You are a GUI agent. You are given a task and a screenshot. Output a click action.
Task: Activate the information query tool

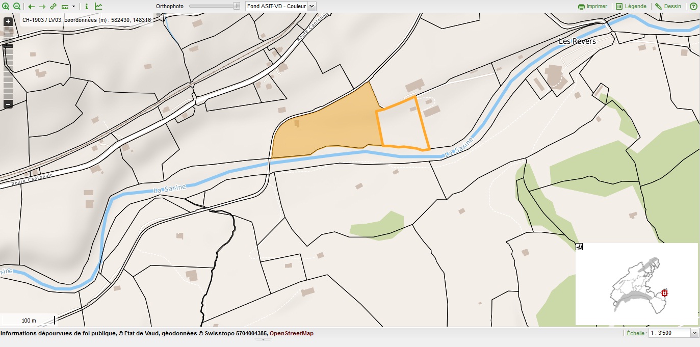pos(86,7)
